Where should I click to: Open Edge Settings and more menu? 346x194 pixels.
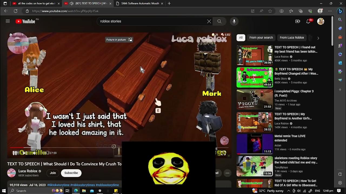[330, 11]
